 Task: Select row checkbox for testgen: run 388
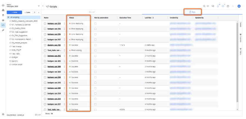click(x=45, y=67)
